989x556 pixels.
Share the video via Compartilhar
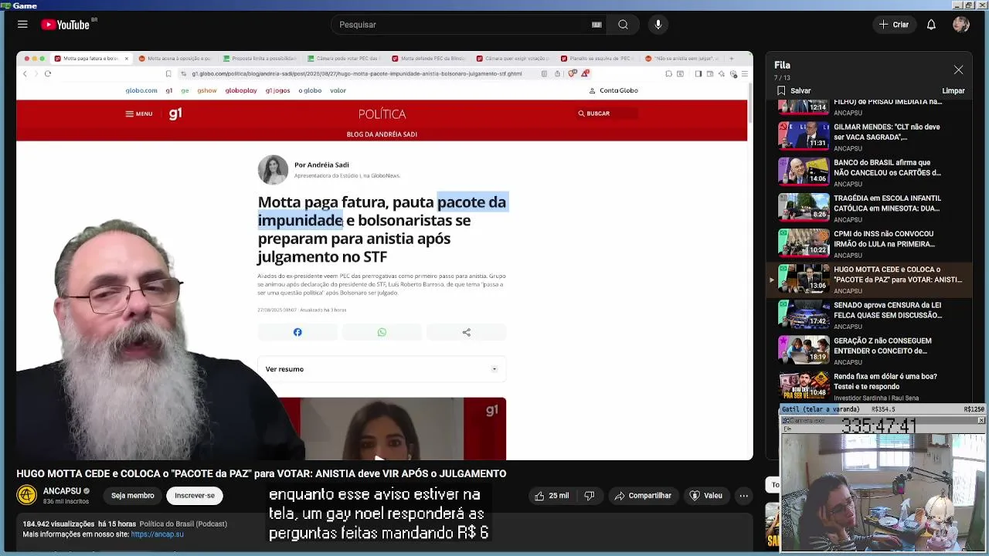[x=643, y=496]
